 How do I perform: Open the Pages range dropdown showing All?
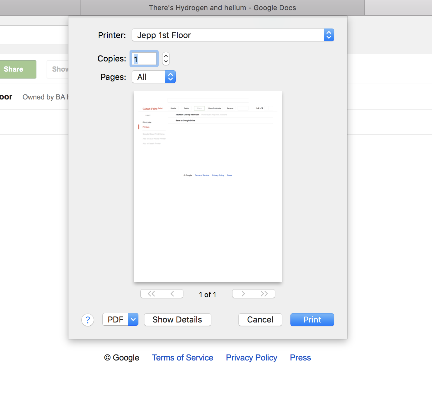[x=148, y=77]
